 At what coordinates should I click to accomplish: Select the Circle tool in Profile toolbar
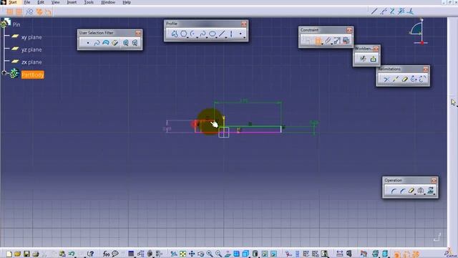coord(183,34)
